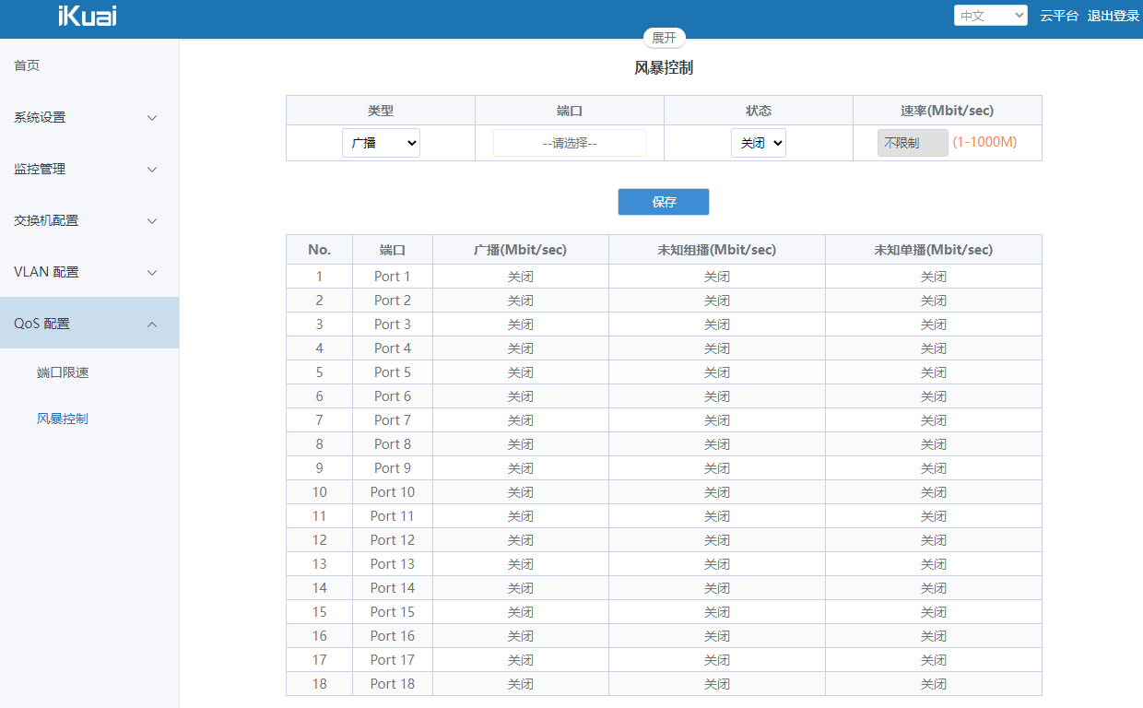Open the language selector showing 中文
Viewport: 1143px width, 708px height.
(x=991, y=16)
